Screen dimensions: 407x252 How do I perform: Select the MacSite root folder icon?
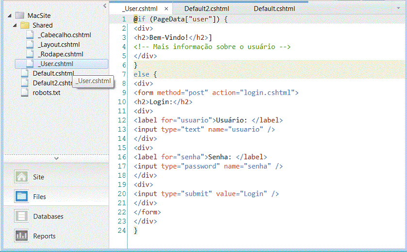20,16
